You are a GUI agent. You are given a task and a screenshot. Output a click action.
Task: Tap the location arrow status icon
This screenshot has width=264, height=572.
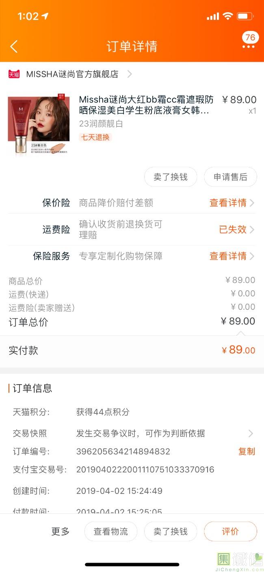(45, 16)
